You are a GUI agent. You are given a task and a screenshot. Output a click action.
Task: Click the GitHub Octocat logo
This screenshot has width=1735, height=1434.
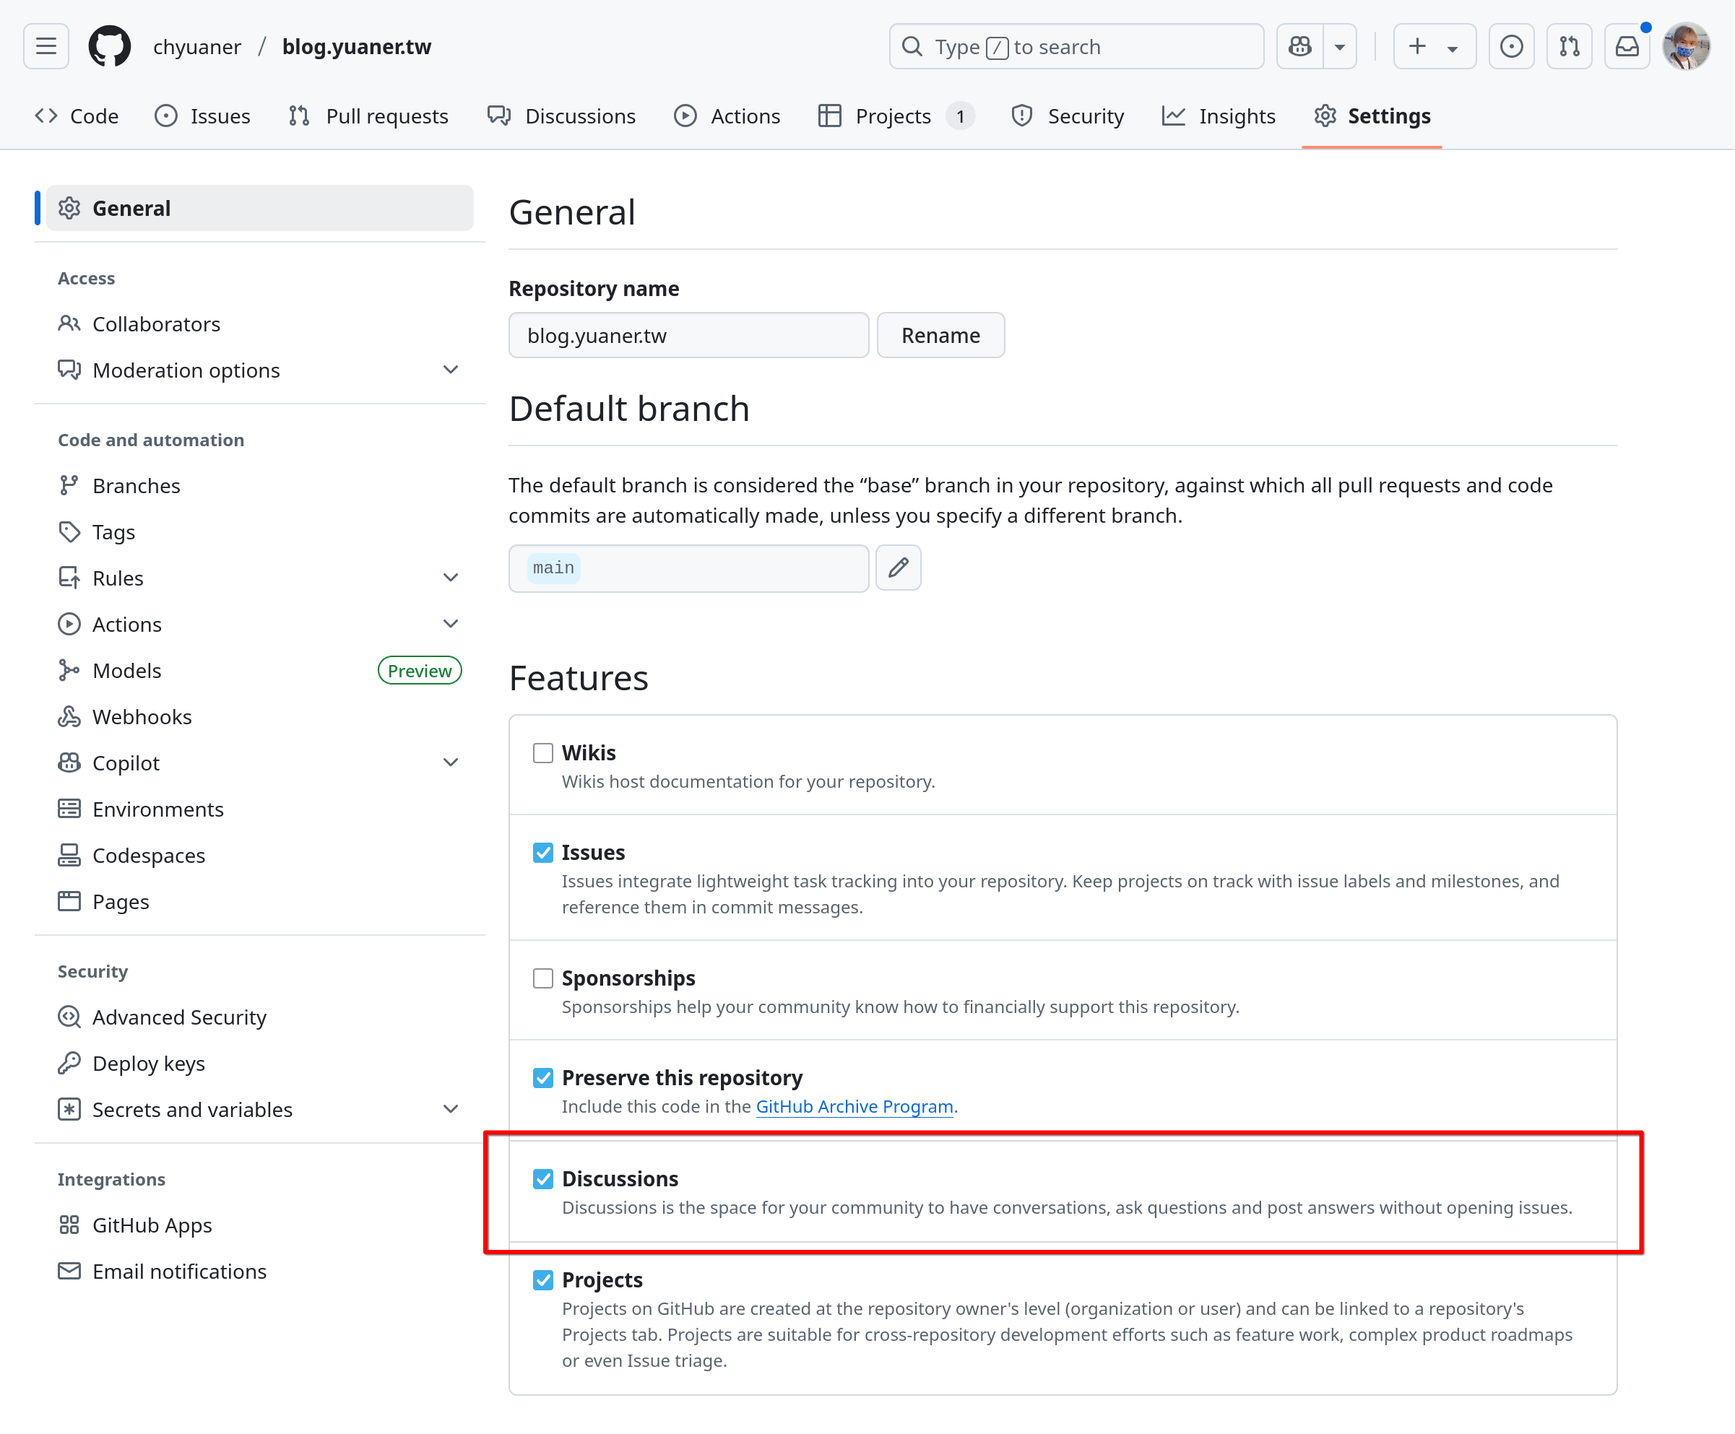109,46
